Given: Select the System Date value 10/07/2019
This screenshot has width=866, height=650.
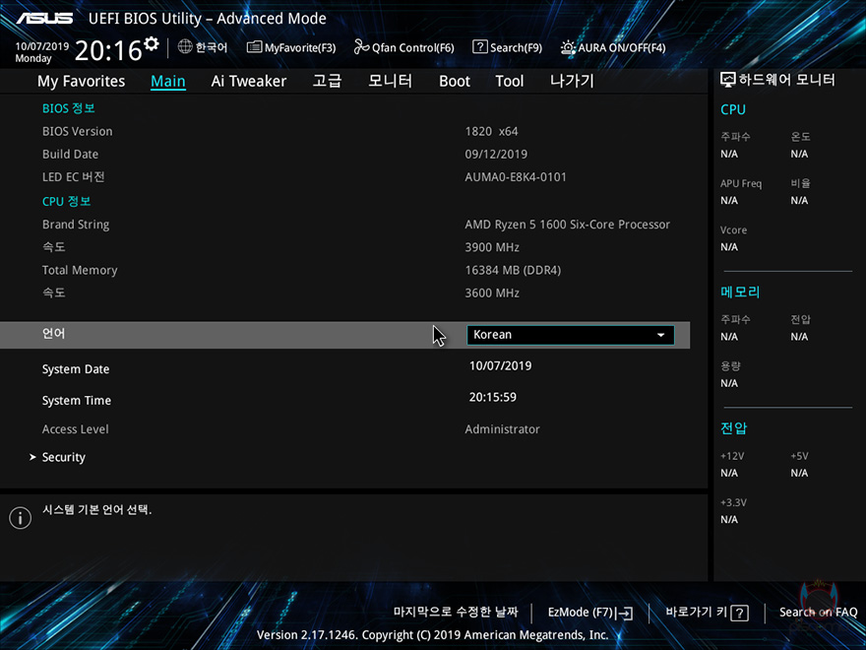Looking at the screenshot, I should point(500,366).
